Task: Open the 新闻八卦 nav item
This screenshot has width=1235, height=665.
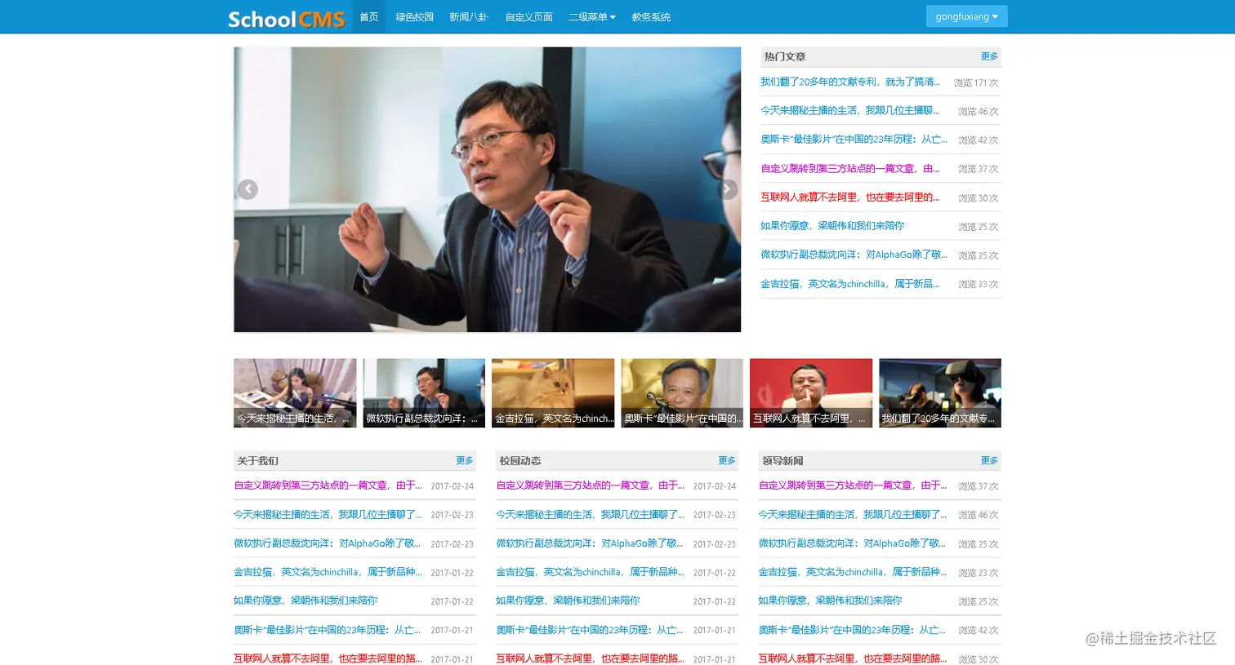Action: [468, 16]
